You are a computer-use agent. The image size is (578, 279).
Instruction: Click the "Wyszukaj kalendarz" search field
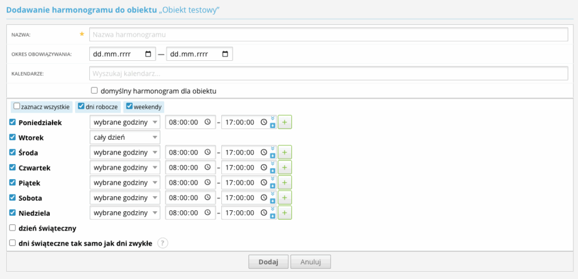(328, 73)
